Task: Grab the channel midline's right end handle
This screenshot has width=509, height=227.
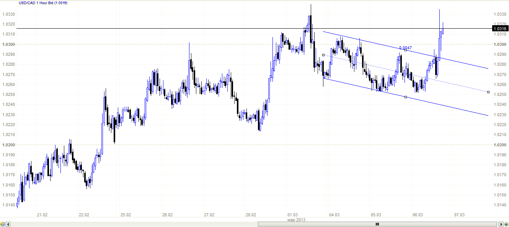Action: pos(488,92)
